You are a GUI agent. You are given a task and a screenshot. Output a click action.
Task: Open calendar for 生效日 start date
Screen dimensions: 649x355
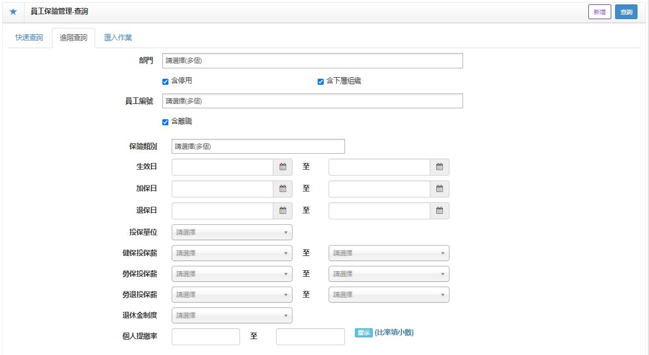[283, 167]
